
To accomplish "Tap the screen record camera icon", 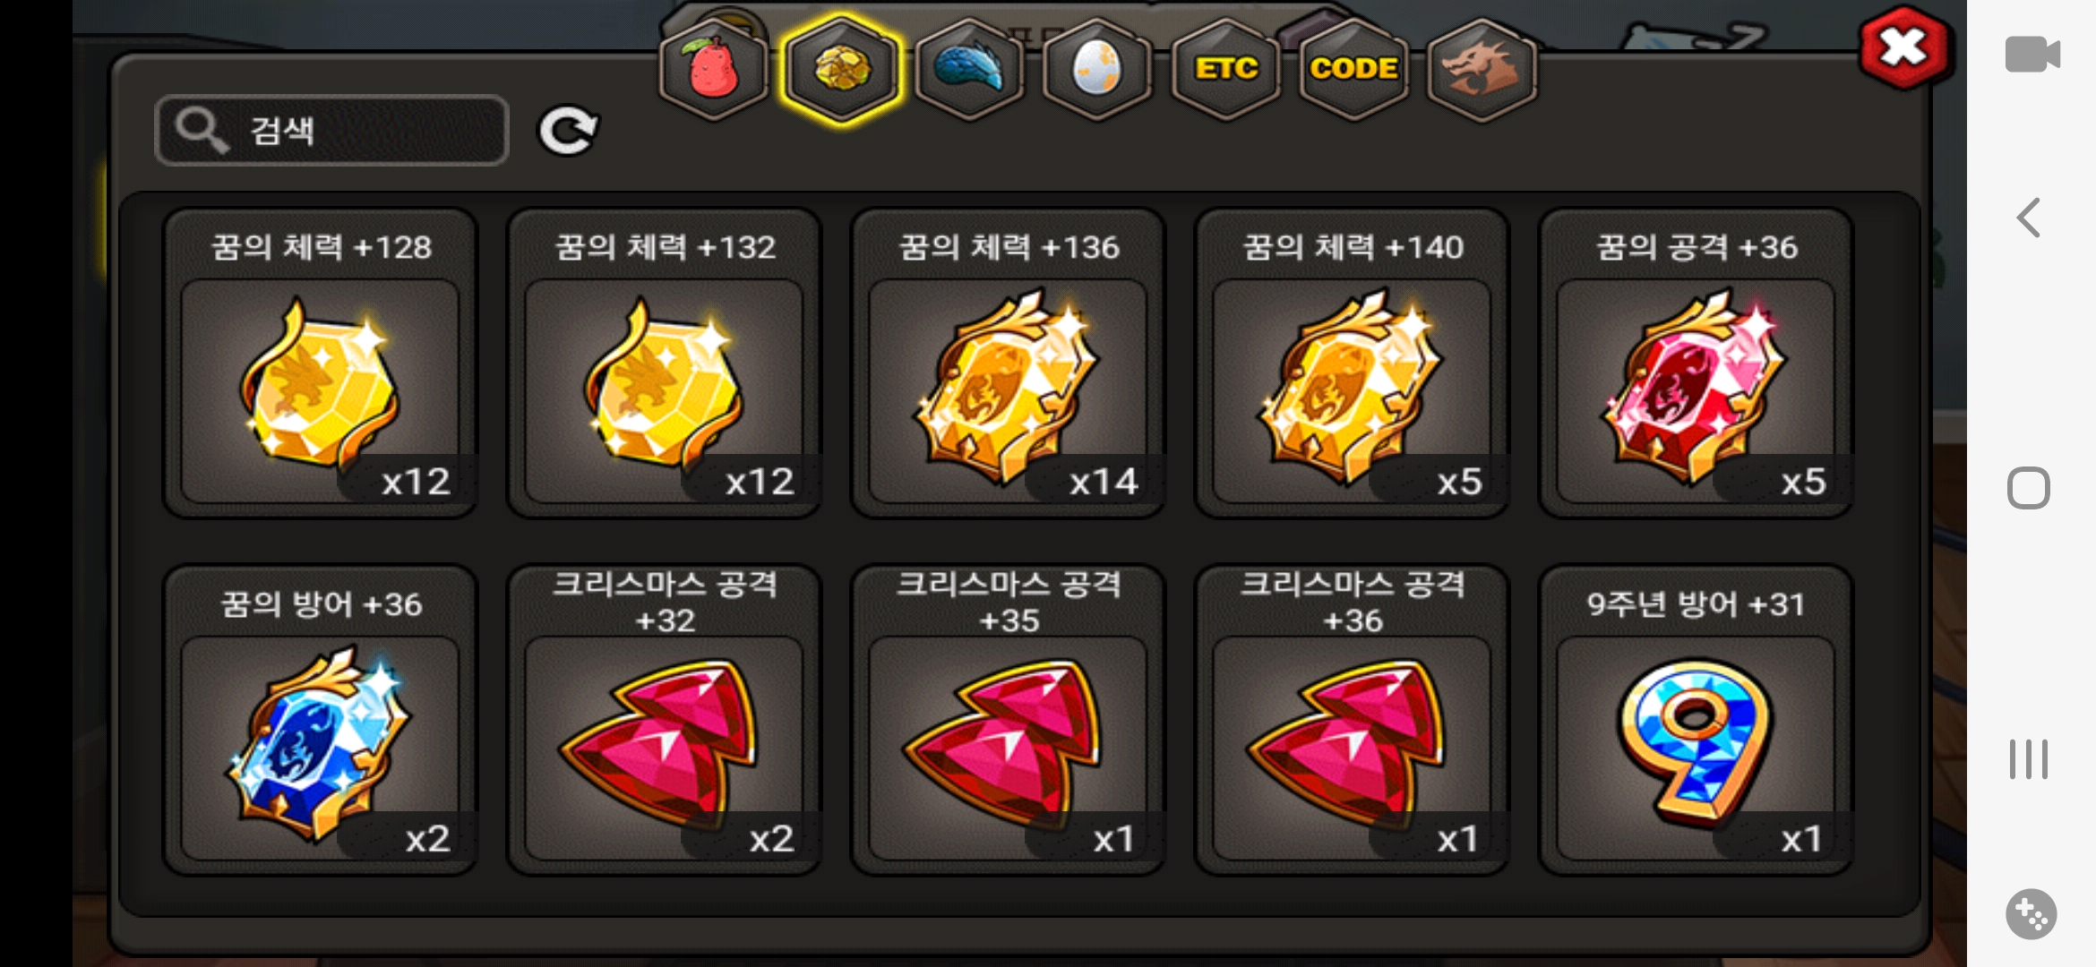I will coord(2032,54).
